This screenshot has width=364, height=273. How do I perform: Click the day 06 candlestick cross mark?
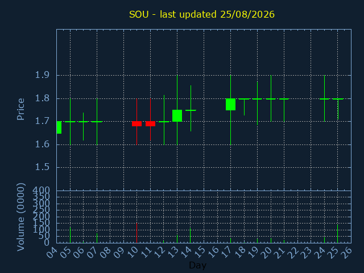(84, 122)
